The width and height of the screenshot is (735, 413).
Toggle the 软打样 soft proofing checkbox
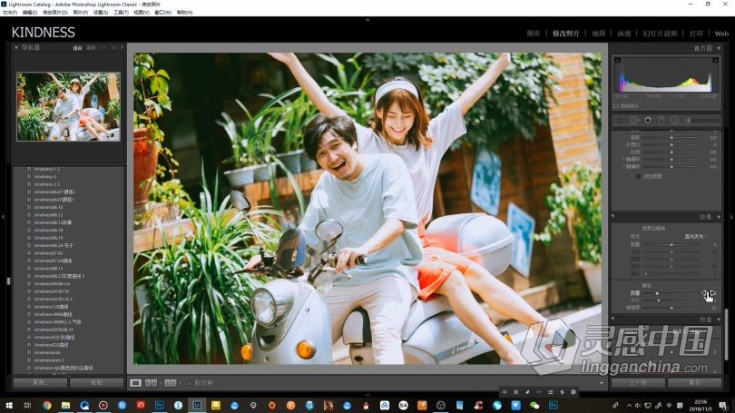pos(190,383)
